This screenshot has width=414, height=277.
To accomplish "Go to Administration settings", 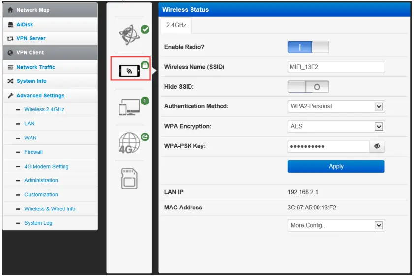I will pos(50,180).
